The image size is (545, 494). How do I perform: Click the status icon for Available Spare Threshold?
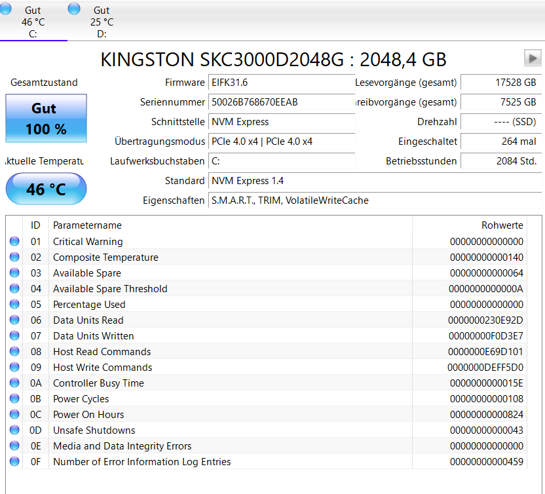pos(14,288)
